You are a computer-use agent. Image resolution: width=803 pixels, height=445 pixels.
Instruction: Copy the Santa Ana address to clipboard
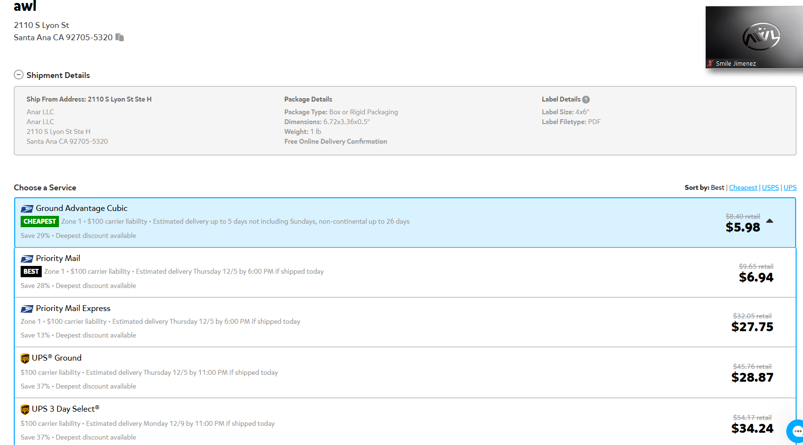pos(120,37)
